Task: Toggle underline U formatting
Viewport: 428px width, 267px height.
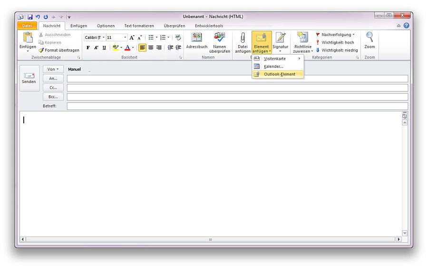Action: pos(104,47)
